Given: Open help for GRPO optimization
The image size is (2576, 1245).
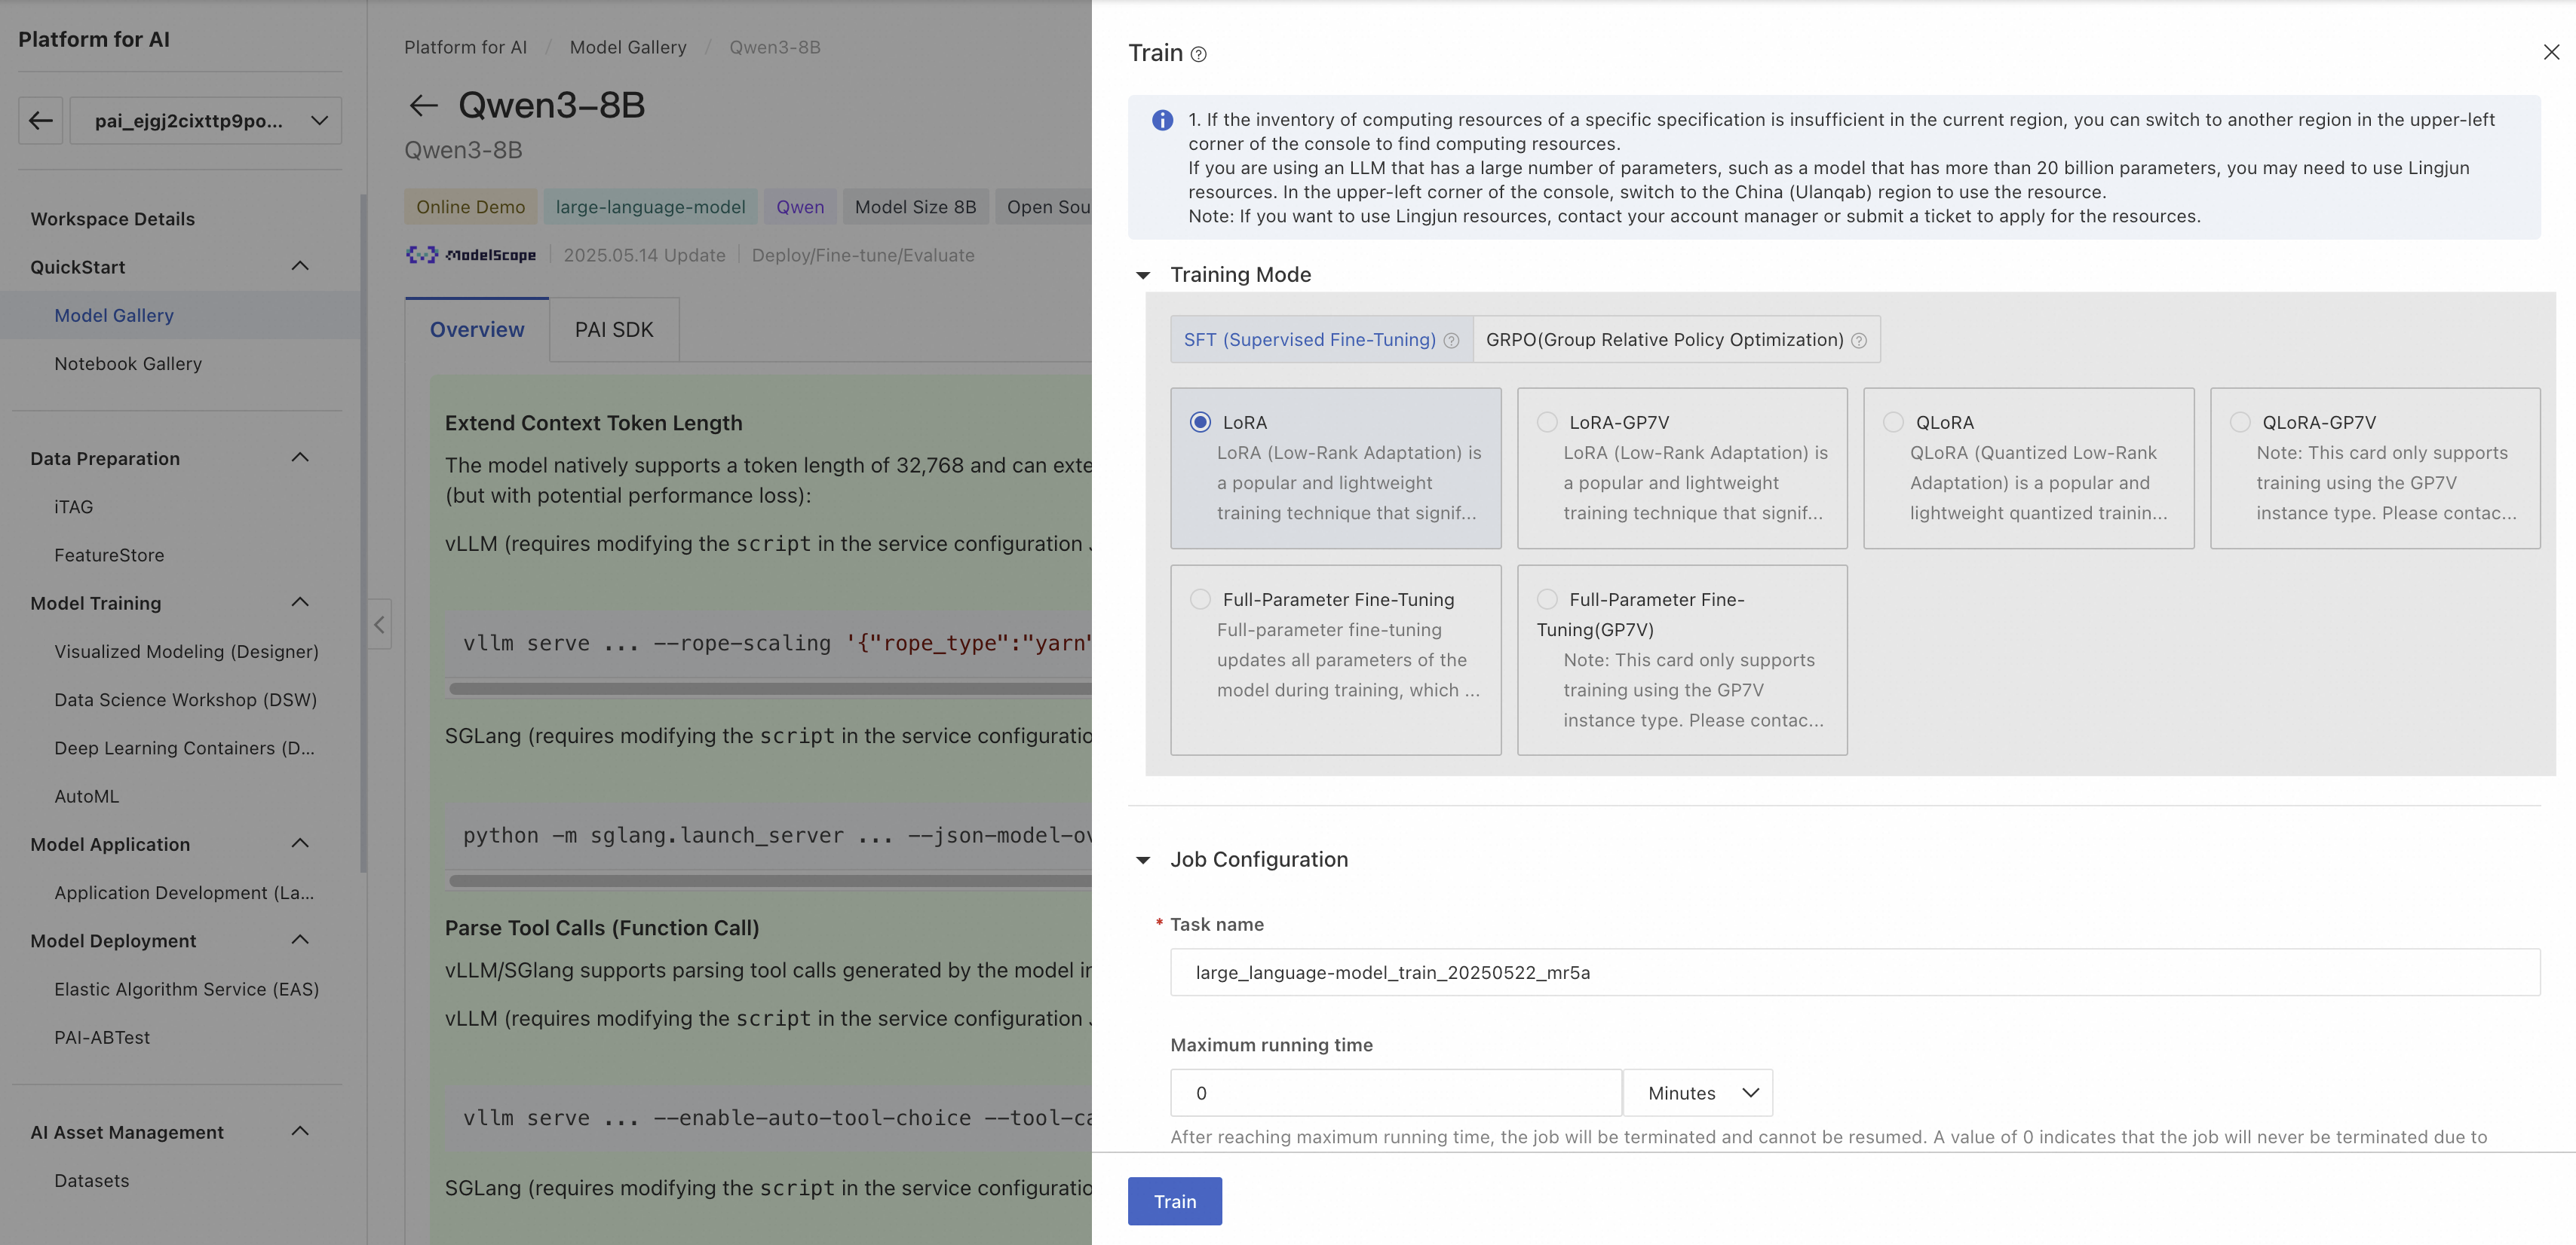Looking at the screenshot, I should 1859,340.
